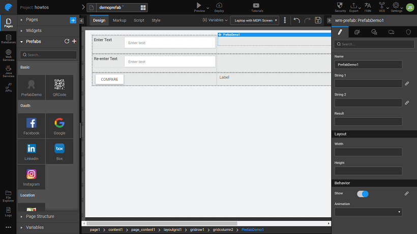Image resolution: width=417 pixels, height=234 pixels.
Task: Click the Security shield icon
Action: click(341, 7)
